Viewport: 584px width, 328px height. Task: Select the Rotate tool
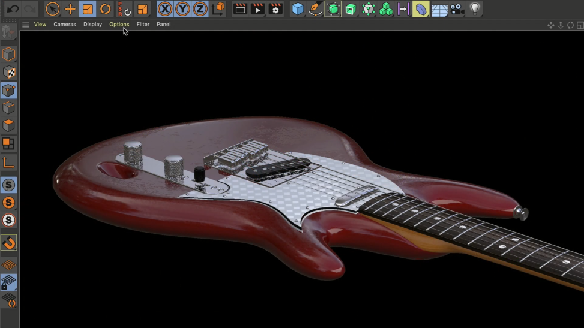point(106,9)
